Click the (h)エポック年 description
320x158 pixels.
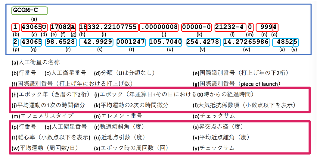pyautogui.click(x=51, y=94)
